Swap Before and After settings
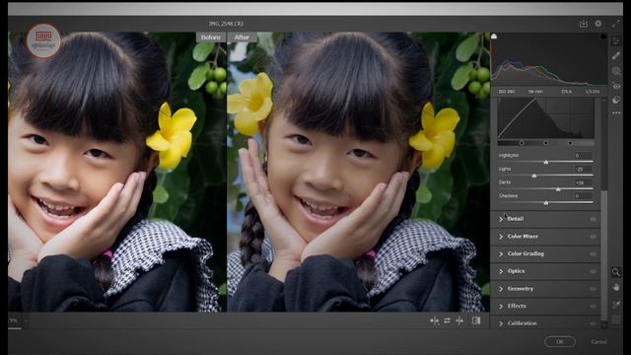 click(x=447, y=320)
